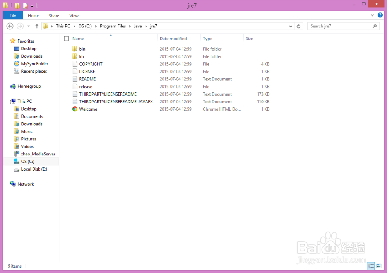This screenshot has height=273, width=387.
Task: Switch to the Share ribbon tab
Action: point(54,16)
